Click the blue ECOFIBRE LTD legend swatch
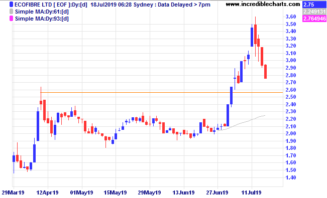327x198 pixels. click(12, 5)
